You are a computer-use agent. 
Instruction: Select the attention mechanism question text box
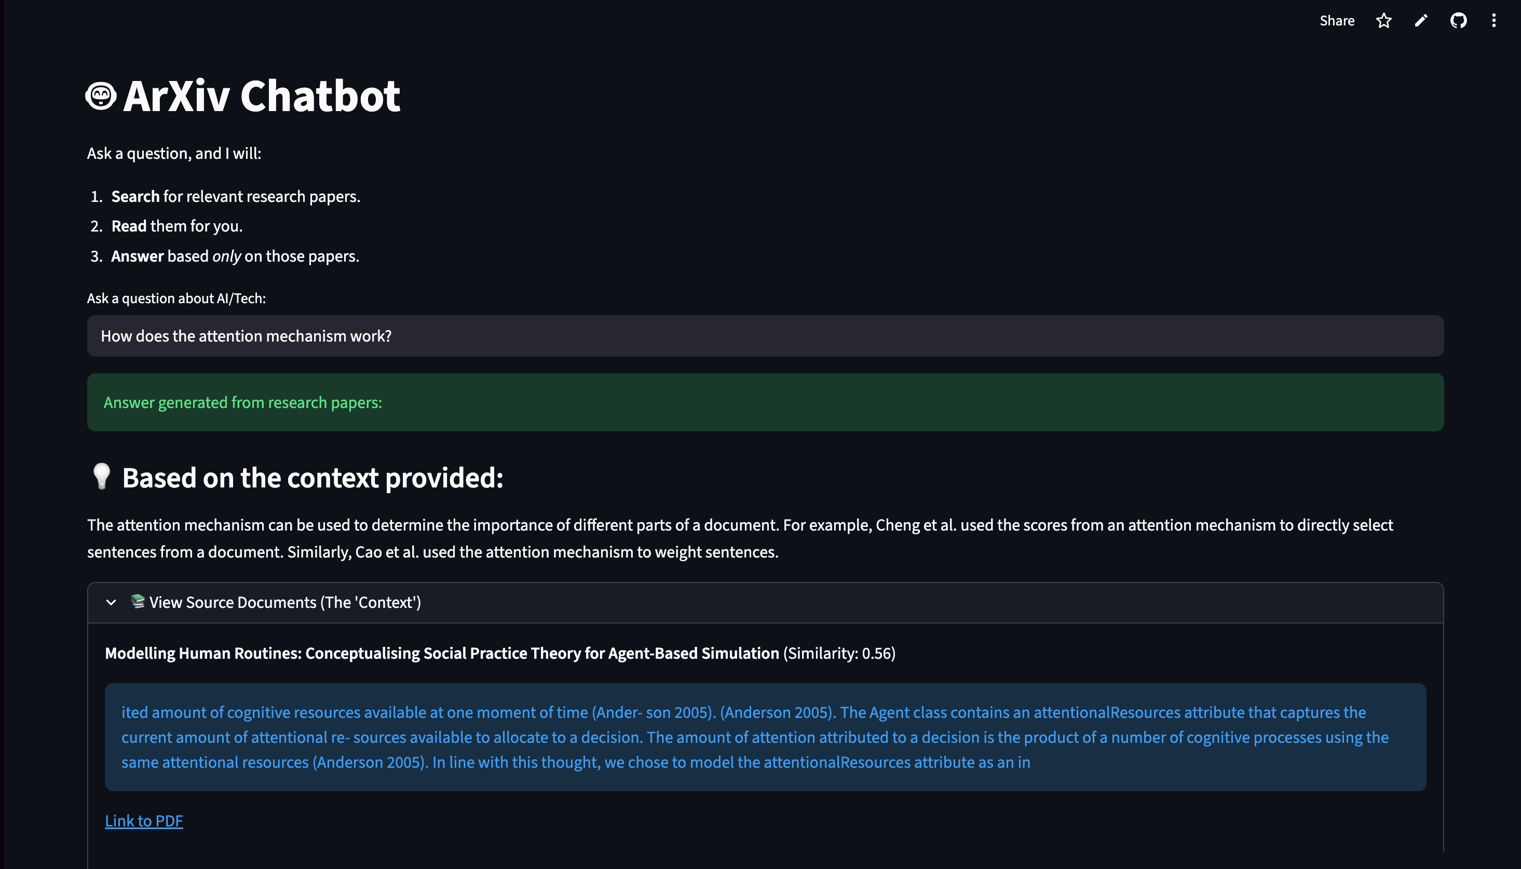pyautogui.click(x=764, y=336)
